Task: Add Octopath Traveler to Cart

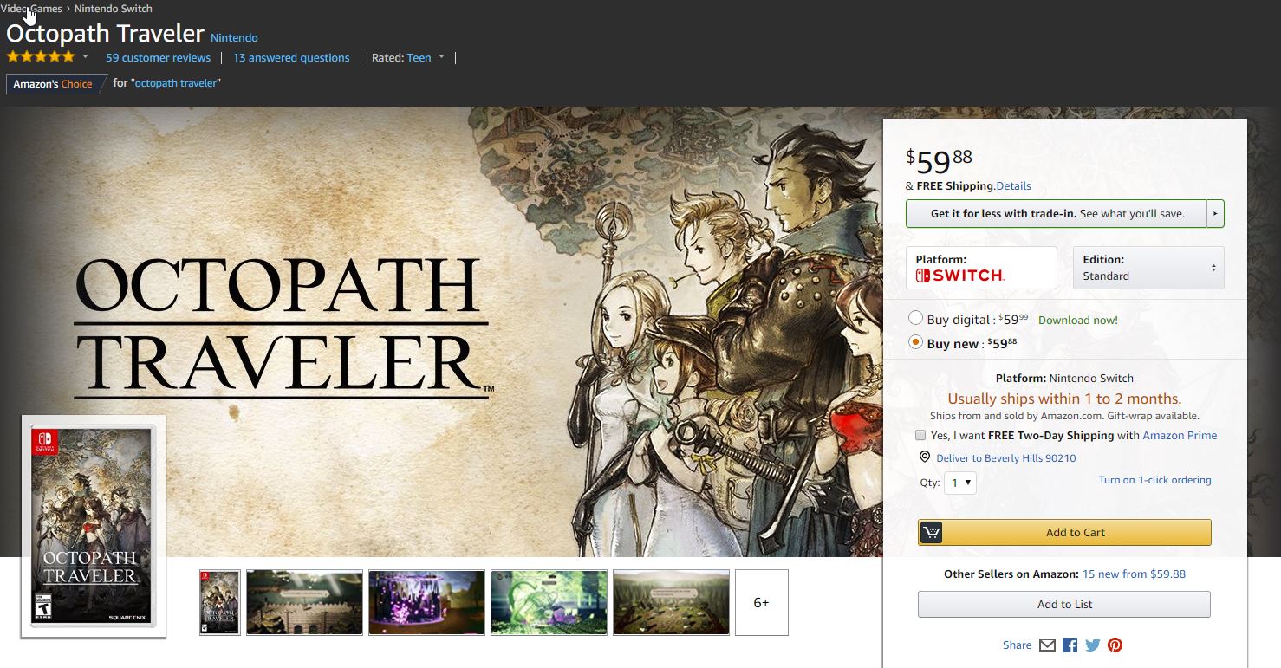Action: (1064, 532)
